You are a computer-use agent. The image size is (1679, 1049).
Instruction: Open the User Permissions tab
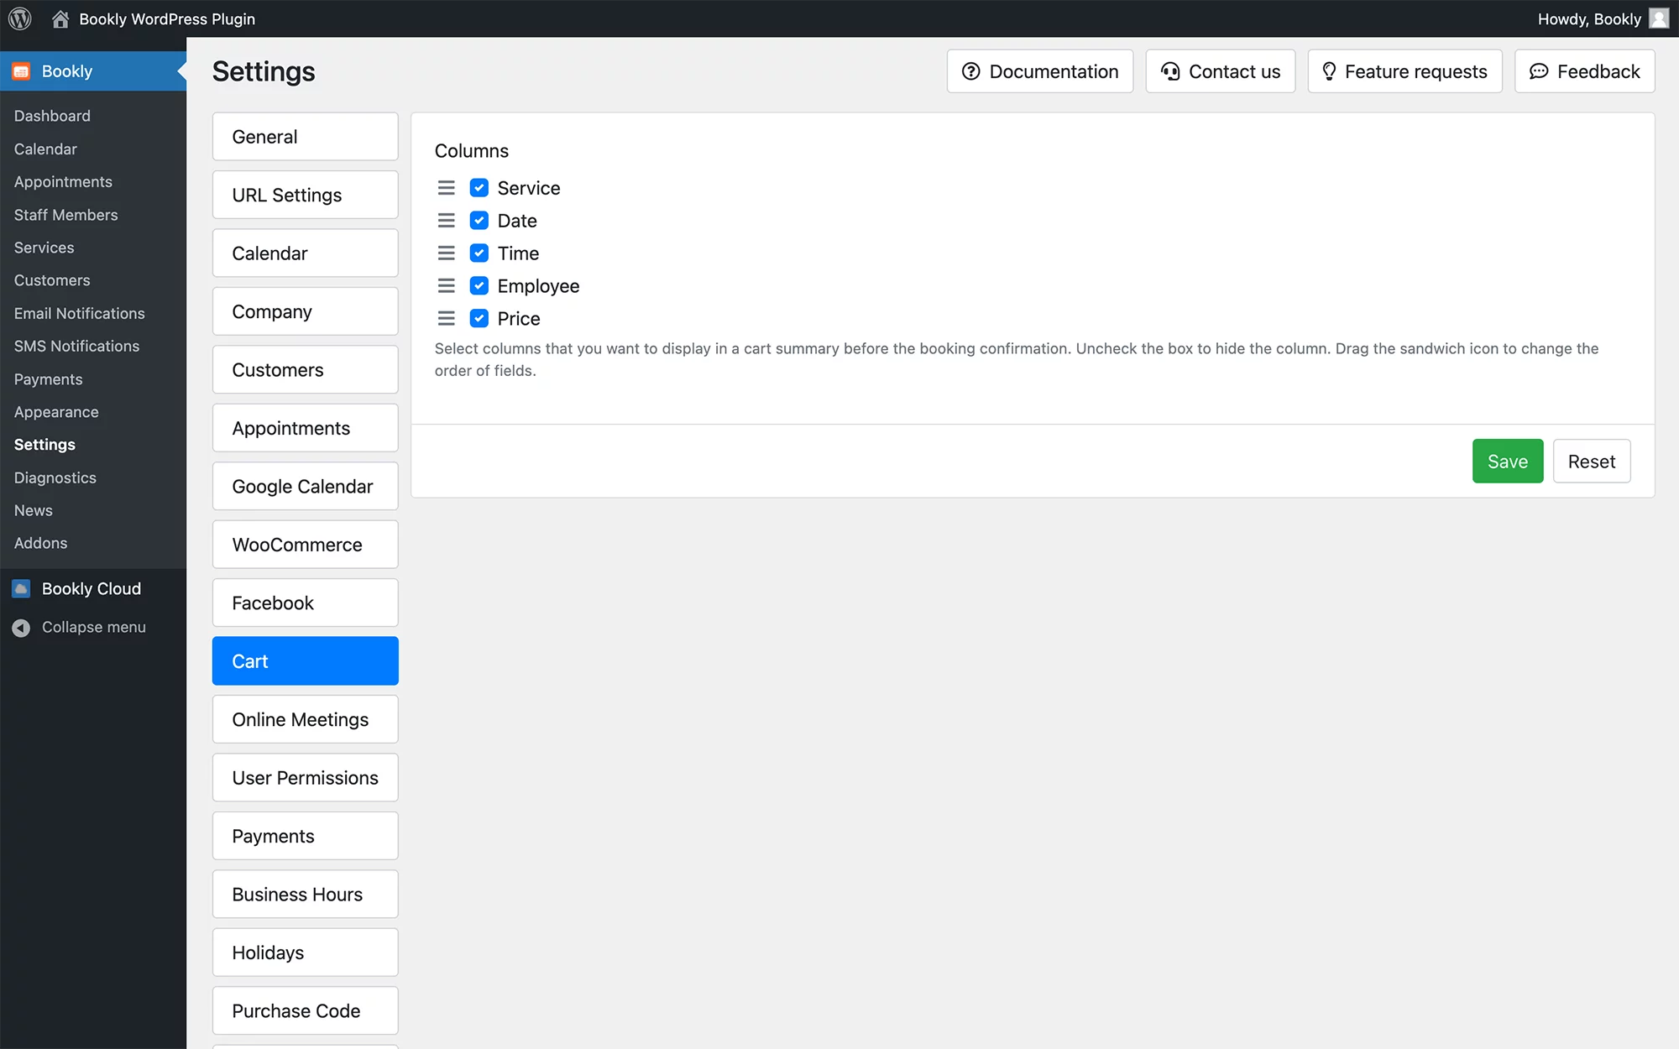click(x=306, y=778)
